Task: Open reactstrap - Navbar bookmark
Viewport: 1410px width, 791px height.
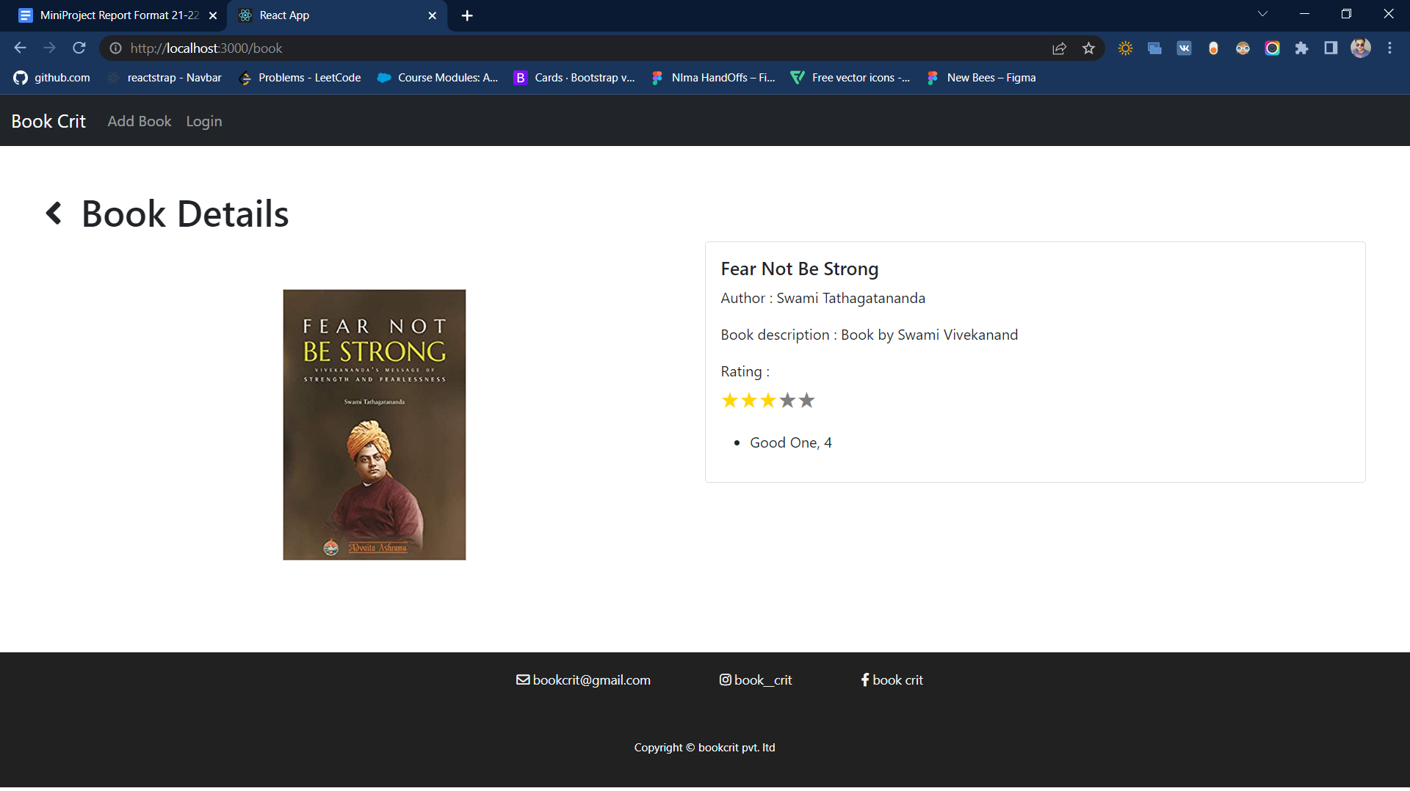Action: coord(164,78)
